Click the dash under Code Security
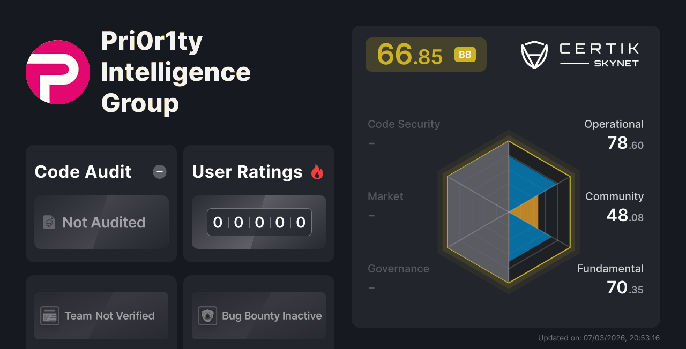 tap(371, 143)
